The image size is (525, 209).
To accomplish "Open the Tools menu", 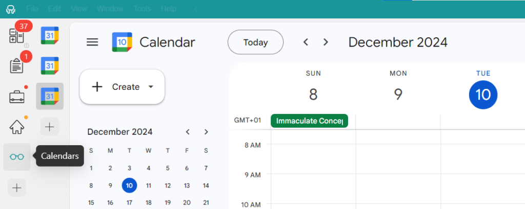I will tap(142, 9).
